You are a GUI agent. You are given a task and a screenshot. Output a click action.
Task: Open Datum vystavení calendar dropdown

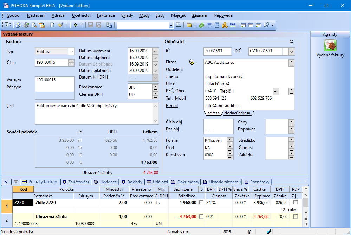click(155, 51)
